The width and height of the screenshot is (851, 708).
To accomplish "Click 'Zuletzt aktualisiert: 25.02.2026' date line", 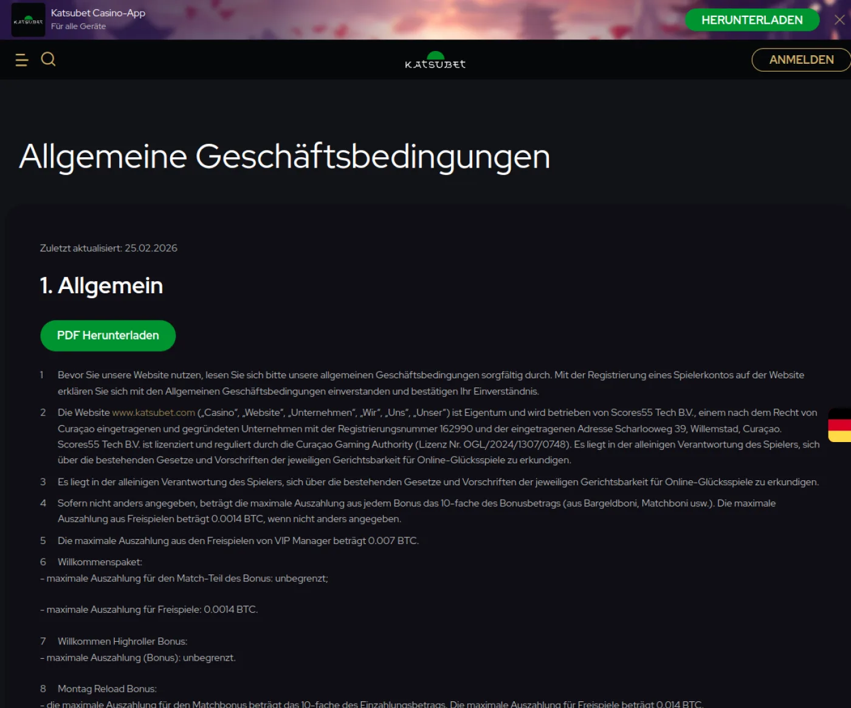I will click(x=109, y=248).
